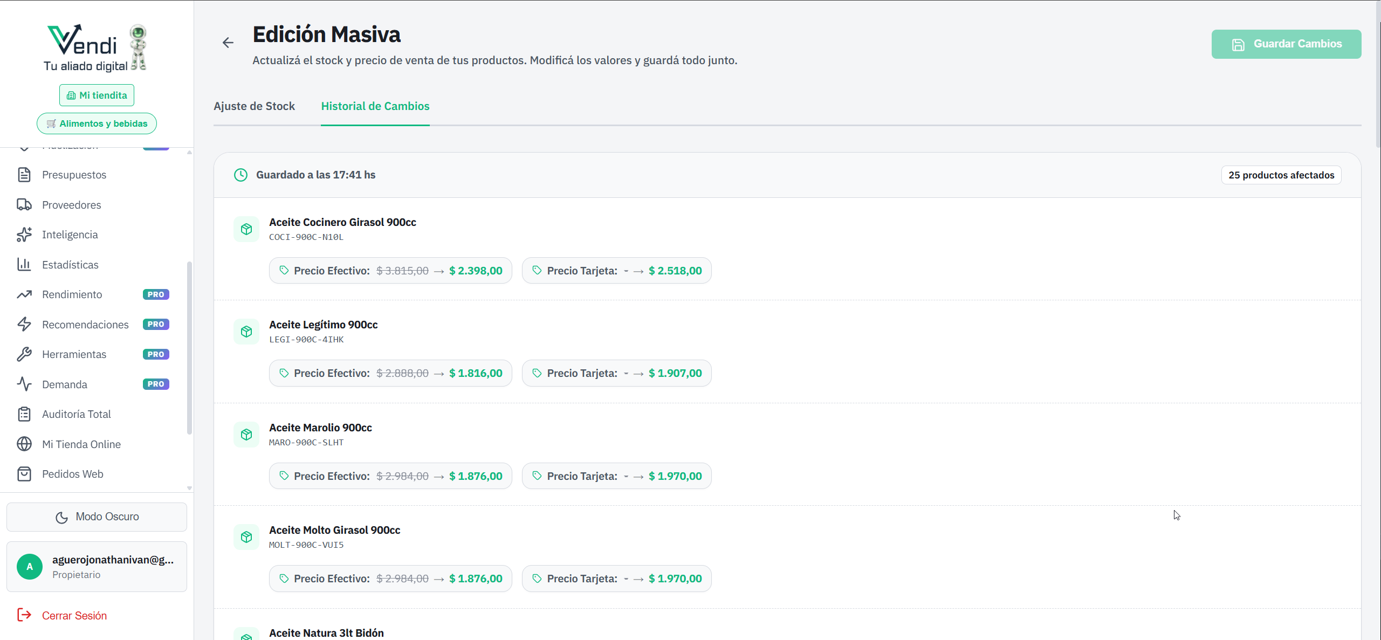The height and width of the screenshot is (640, 1381).
Task: Click the Herramientas wrench icon
Action: (24, 354)
